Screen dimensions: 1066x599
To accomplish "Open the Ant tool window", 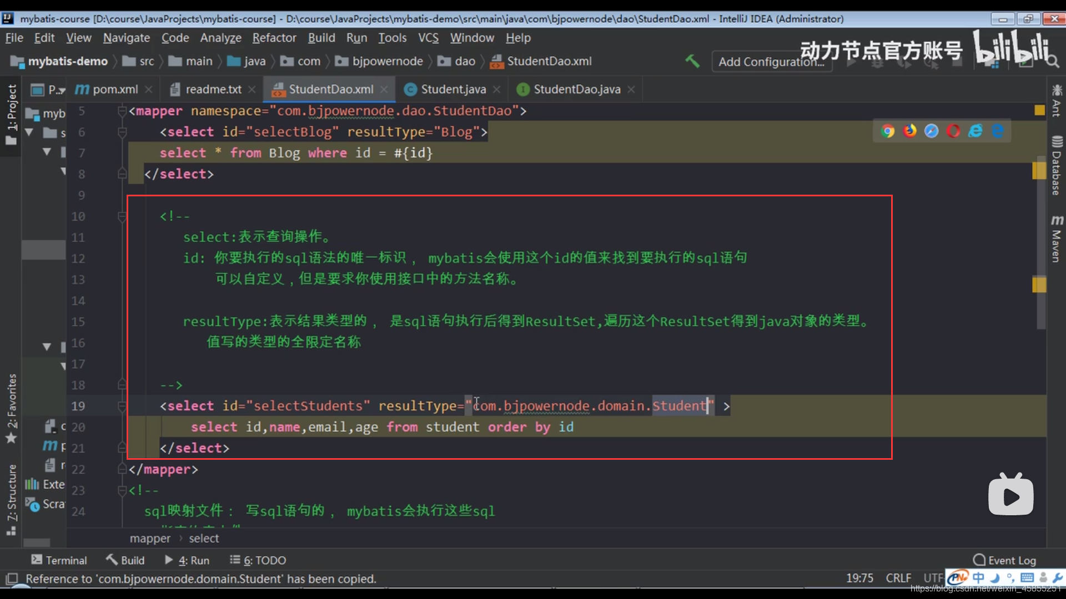I will coord(1057,100).
